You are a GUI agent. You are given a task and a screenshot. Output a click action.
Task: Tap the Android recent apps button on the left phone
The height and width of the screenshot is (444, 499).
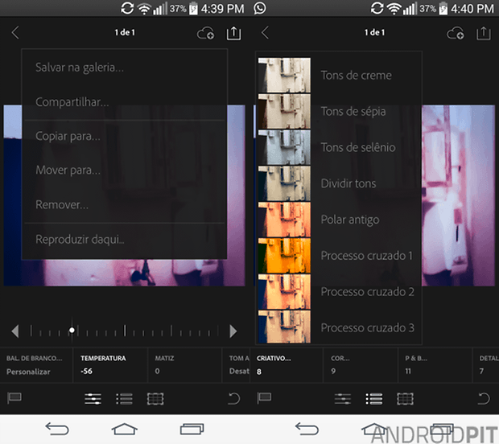192,429
